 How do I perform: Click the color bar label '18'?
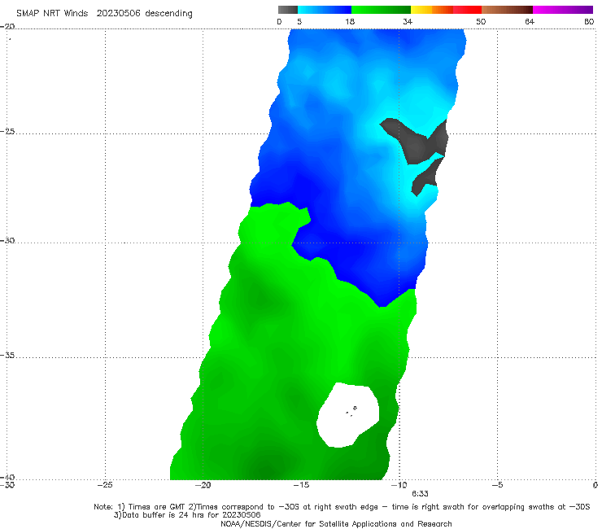[350, 21]
